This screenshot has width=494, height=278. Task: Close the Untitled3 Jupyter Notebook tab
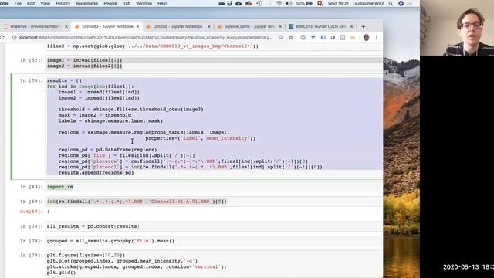137,27
